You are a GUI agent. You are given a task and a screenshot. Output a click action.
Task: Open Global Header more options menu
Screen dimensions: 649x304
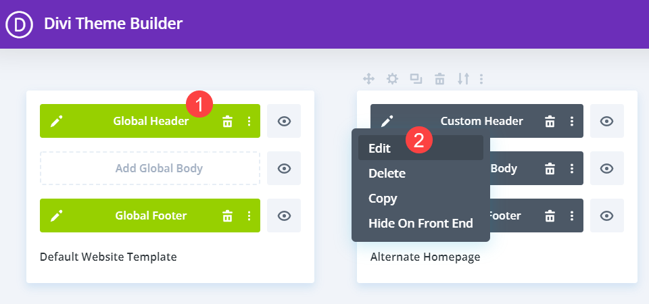coord(249,121)
